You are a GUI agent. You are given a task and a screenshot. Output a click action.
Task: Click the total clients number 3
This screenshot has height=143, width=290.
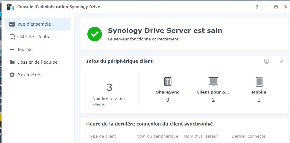coord(109,87)
